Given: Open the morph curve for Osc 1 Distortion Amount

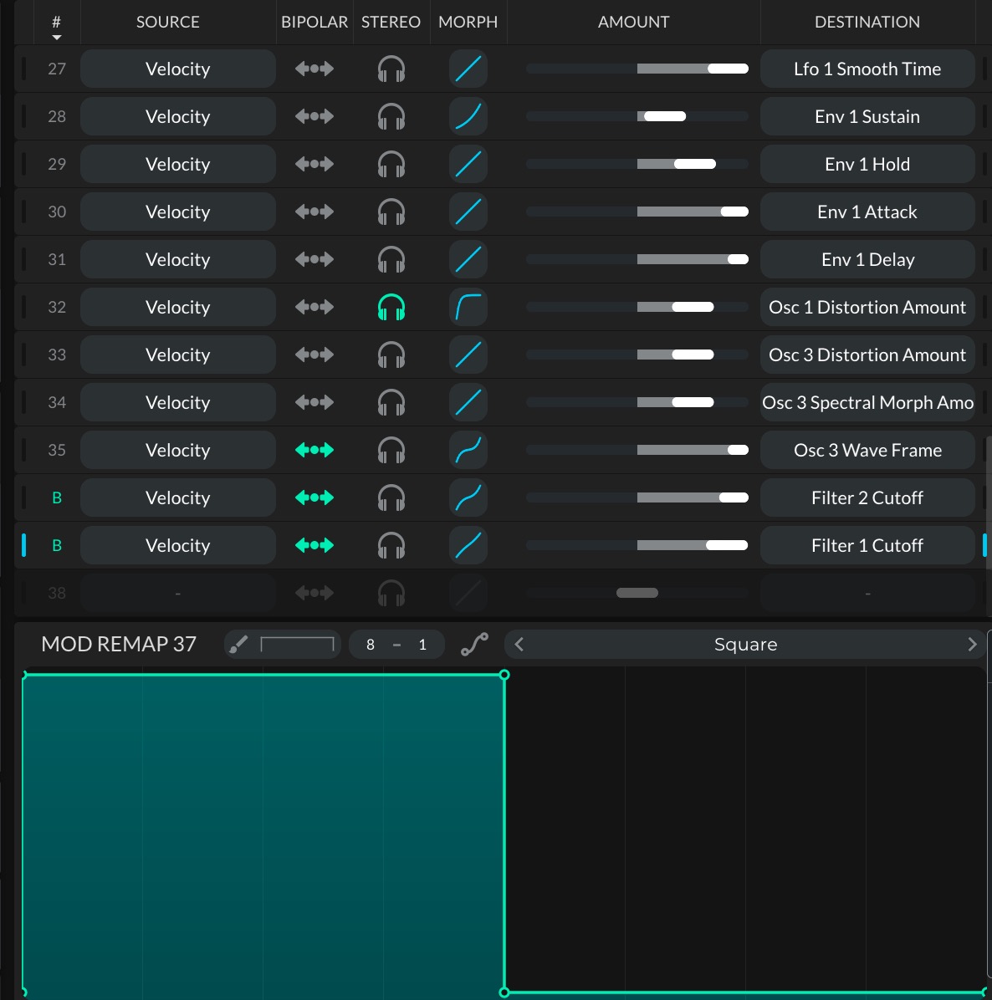Looking at the screenshot, I should point(468,307).
